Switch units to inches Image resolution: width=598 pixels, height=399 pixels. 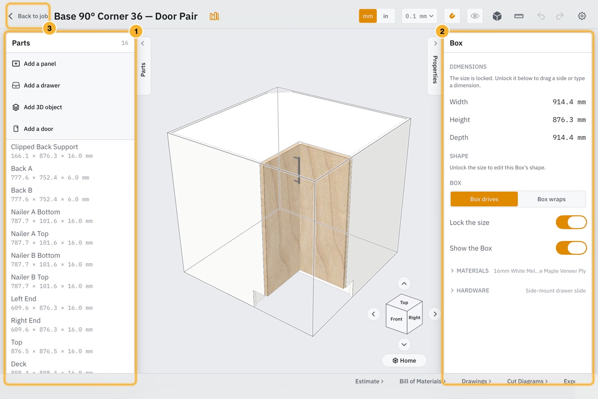tap(385, 16)
